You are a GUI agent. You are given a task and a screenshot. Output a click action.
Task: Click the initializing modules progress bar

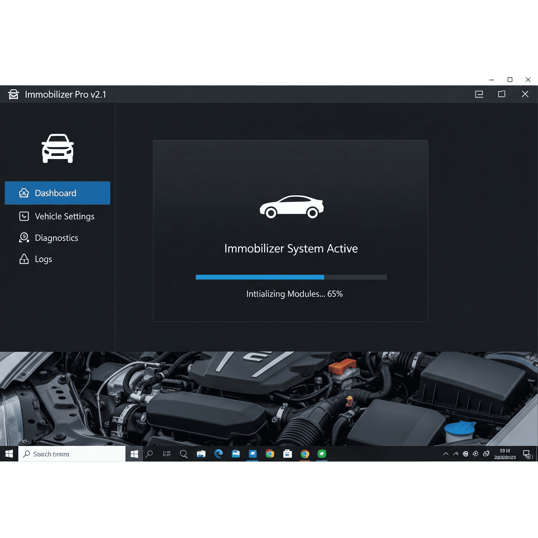click(x=291, y=277)
